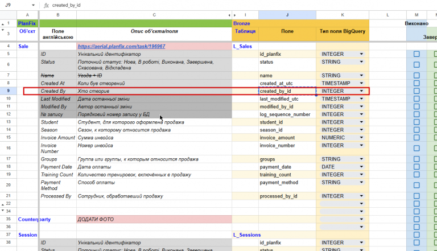The height and width of the screenshot is (251, 437).
Task: Open the Name Box dropdown arrow
Action: [x=33, y=5]
